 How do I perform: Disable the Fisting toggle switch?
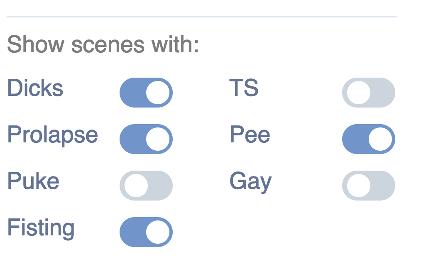(146, 232)
